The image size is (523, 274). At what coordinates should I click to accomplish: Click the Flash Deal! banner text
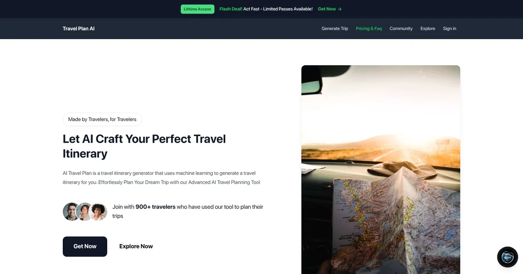pos(231,9)
